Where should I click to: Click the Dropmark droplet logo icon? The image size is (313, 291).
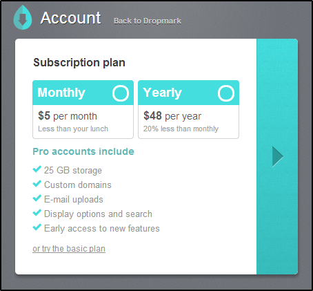click(x=23, y=17)
